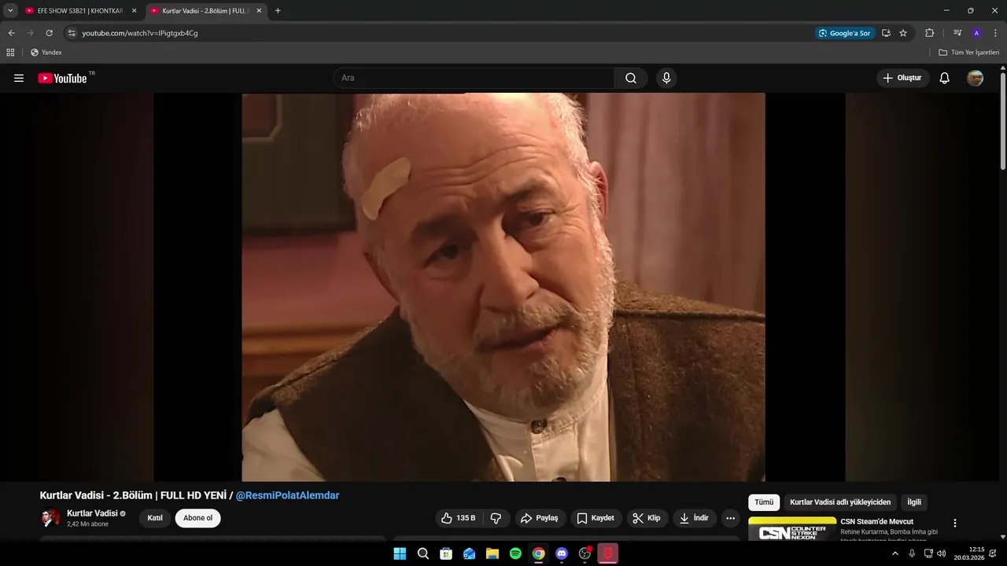Screen dimensions: 1007x566
Task: Open Chrome media controls icon
Action: tap(957, 33)
